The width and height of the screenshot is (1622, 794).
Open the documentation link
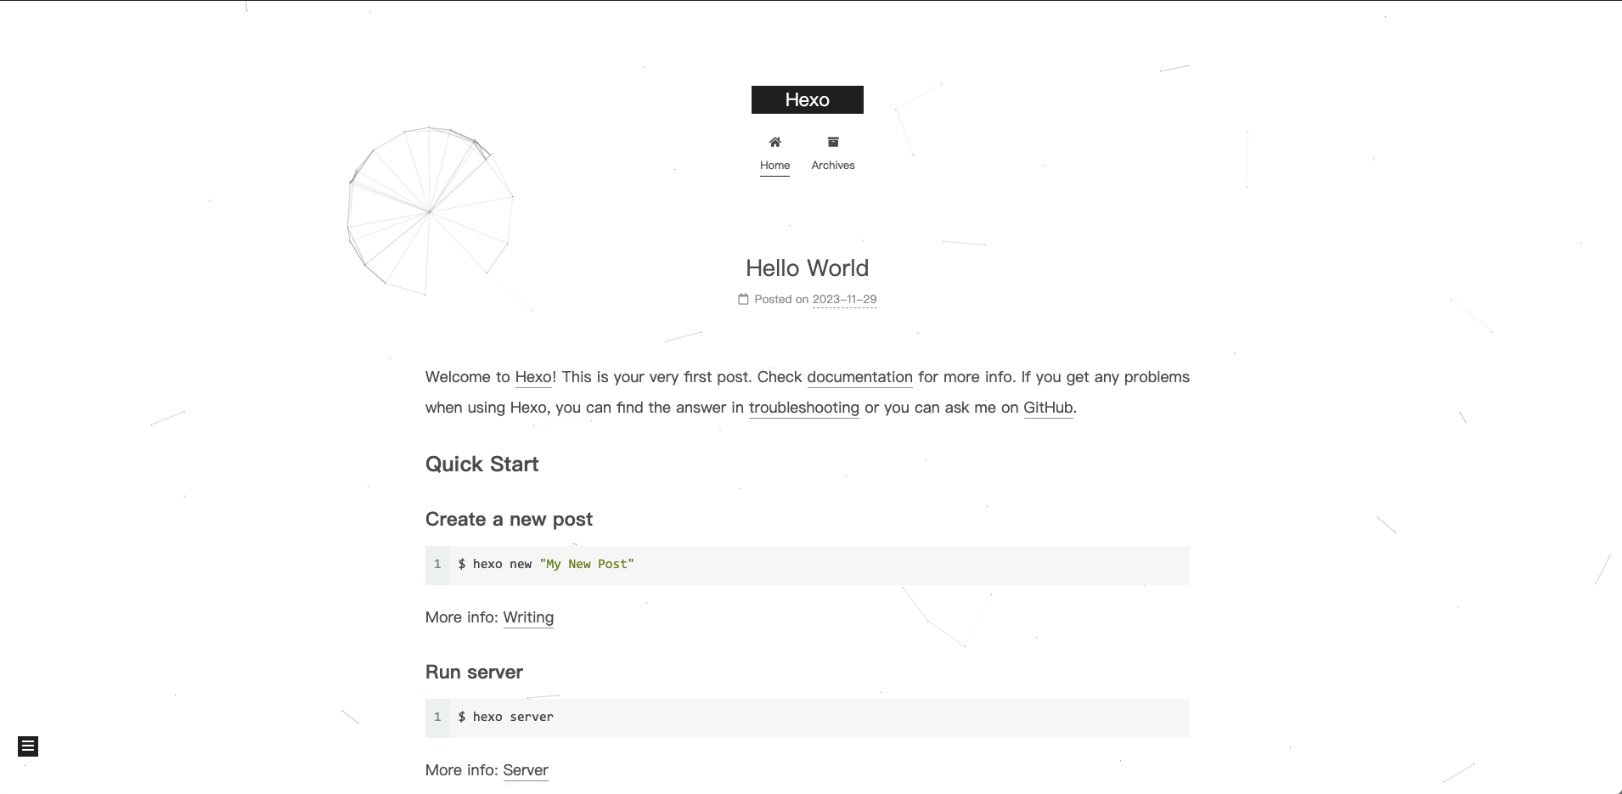pos(859,377)
